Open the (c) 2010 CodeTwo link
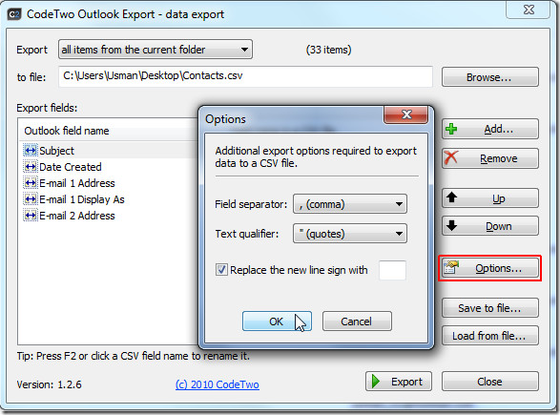Image resolution: width=560 pixels, height=415 pixels. (218, 384)
